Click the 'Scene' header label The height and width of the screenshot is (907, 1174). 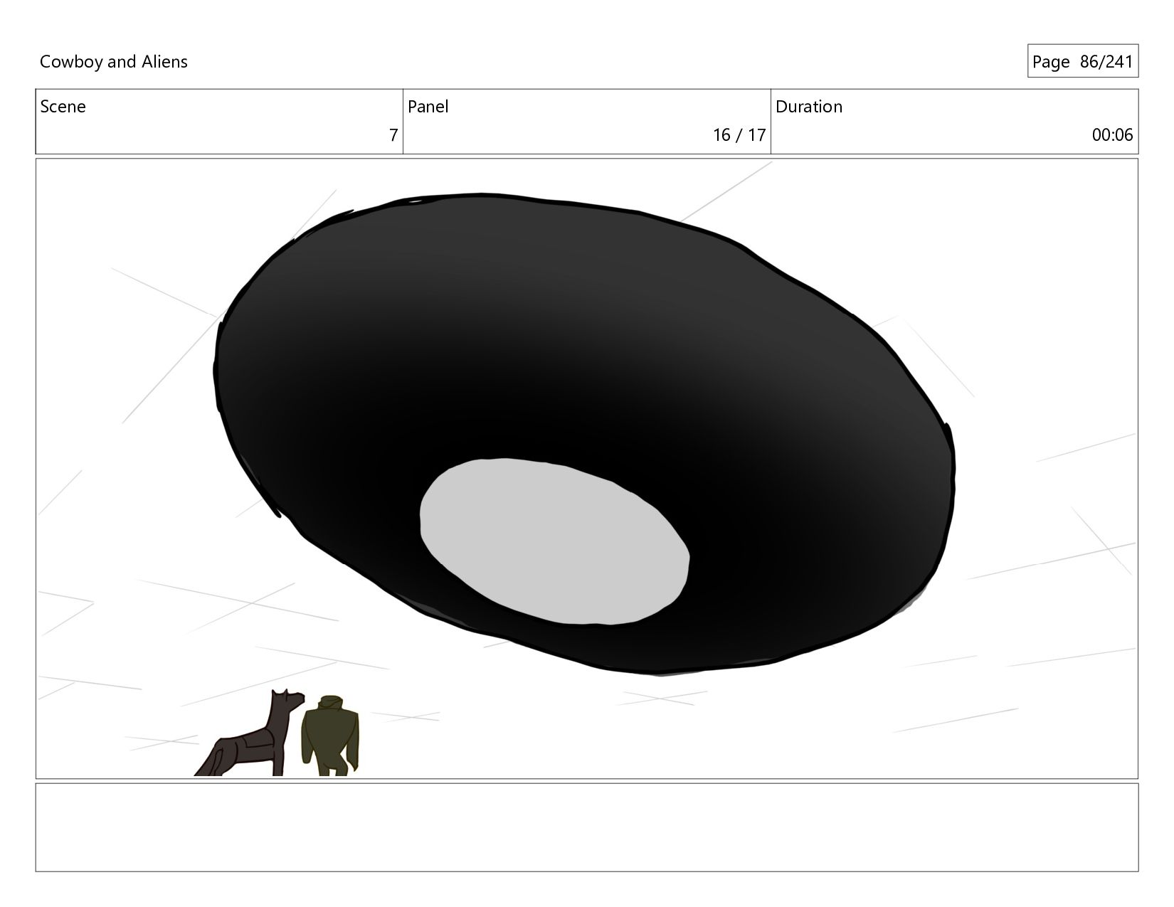click(x=63, y=107)
